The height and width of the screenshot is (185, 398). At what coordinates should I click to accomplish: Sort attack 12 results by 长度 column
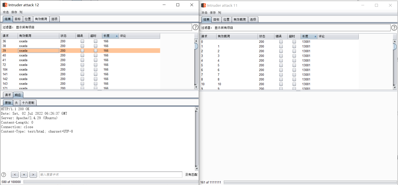(110, 36)
